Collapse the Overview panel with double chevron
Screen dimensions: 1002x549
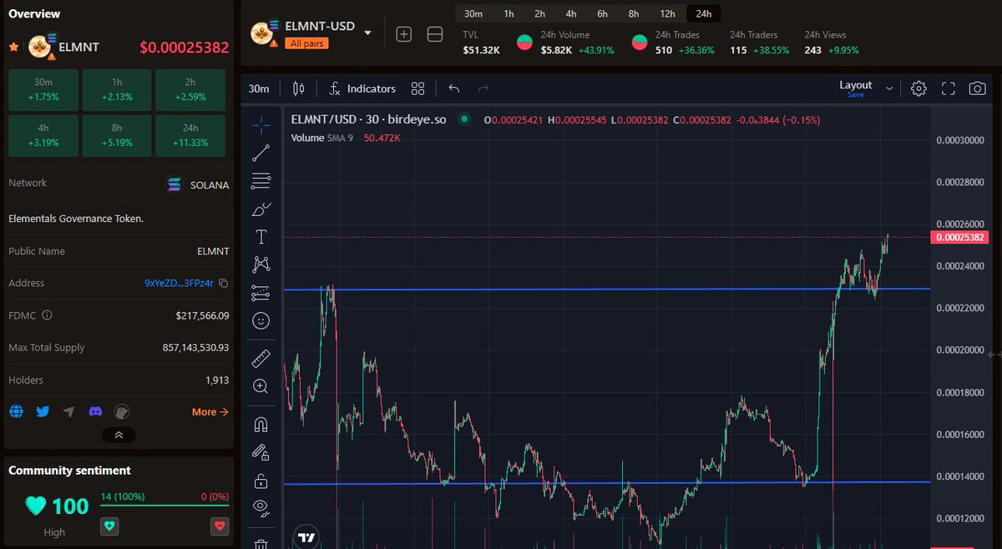click(x=119, y=435)
